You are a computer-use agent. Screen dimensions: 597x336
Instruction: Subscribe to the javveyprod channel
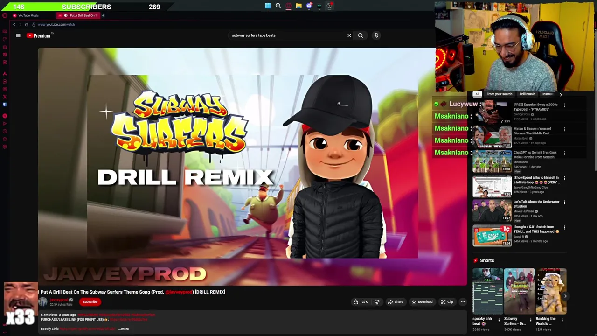[90, 302]
